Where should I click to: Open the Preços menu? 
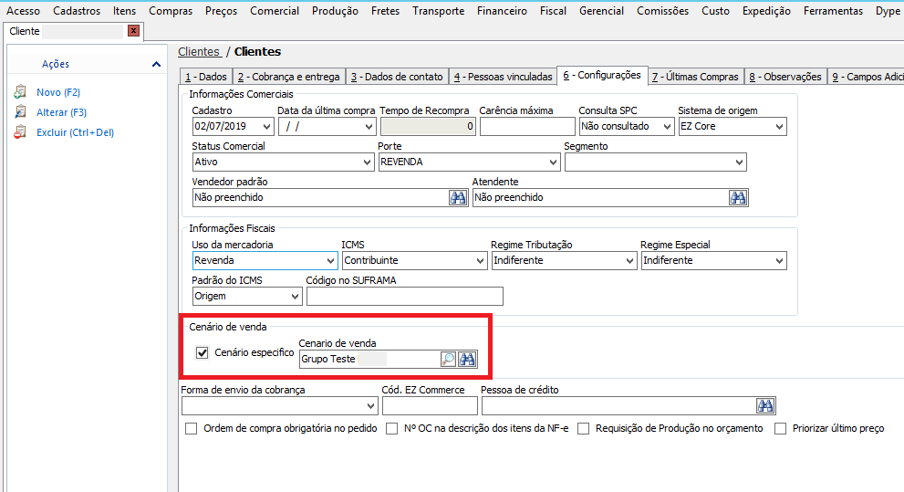(222, 11)
